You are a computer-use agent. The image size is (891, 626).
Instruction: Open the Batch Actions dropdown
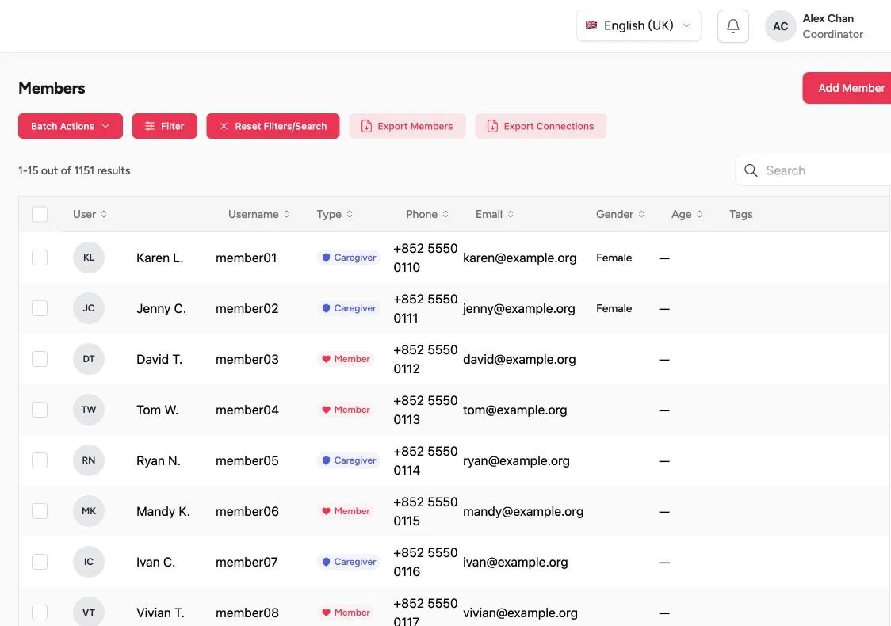(x=71, y=126)
